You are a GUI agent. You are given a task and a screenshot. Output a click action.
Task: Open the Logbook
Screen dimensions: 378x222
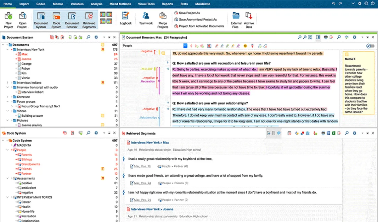click(x=126, y=18)
